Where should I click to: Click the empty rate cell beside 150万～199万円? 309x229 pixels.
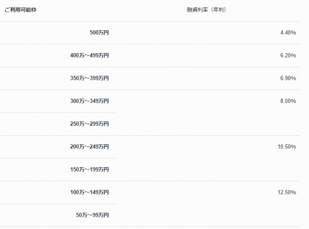pos(208,170)
